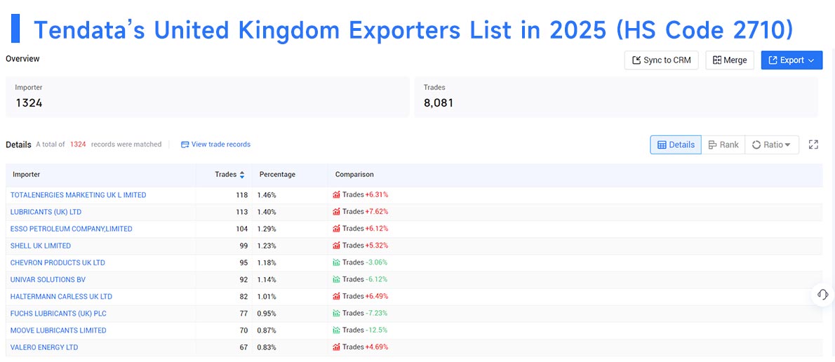Image resolution: width=835 pixels, height=362 pixels.
Task: Open HALTERMANN CARLESS UK LTD importer
Action: (61, 297)
